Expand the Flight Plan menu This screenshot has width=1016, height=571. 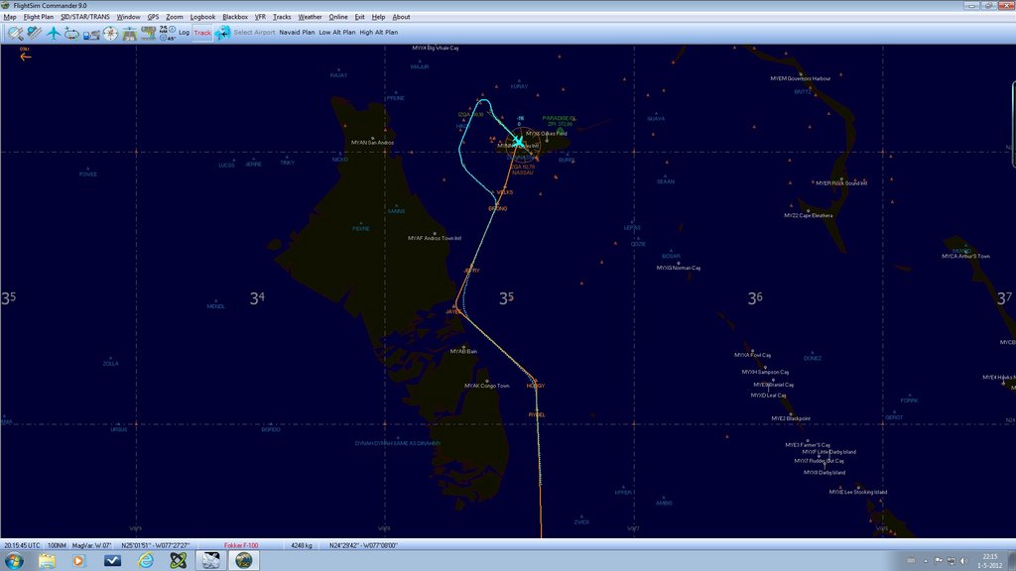click(39, 17)
